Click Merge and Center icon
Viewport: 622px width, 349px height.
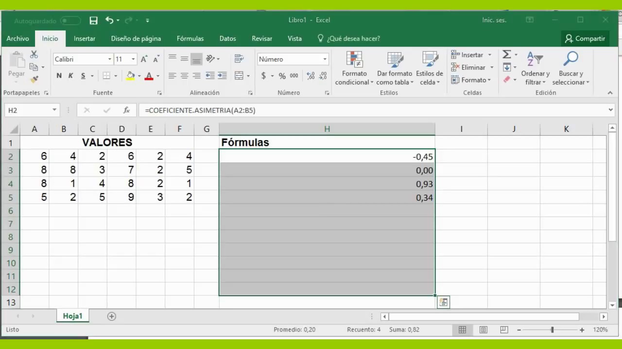239,76
